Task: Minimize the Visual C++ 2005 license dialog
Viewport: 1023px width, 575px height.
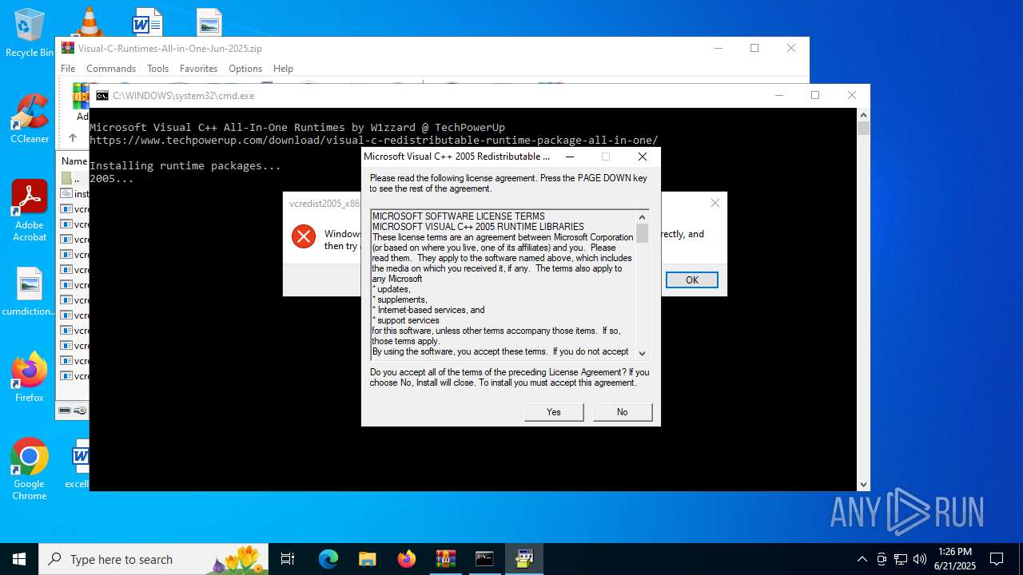Action: (x=570, y=157)
